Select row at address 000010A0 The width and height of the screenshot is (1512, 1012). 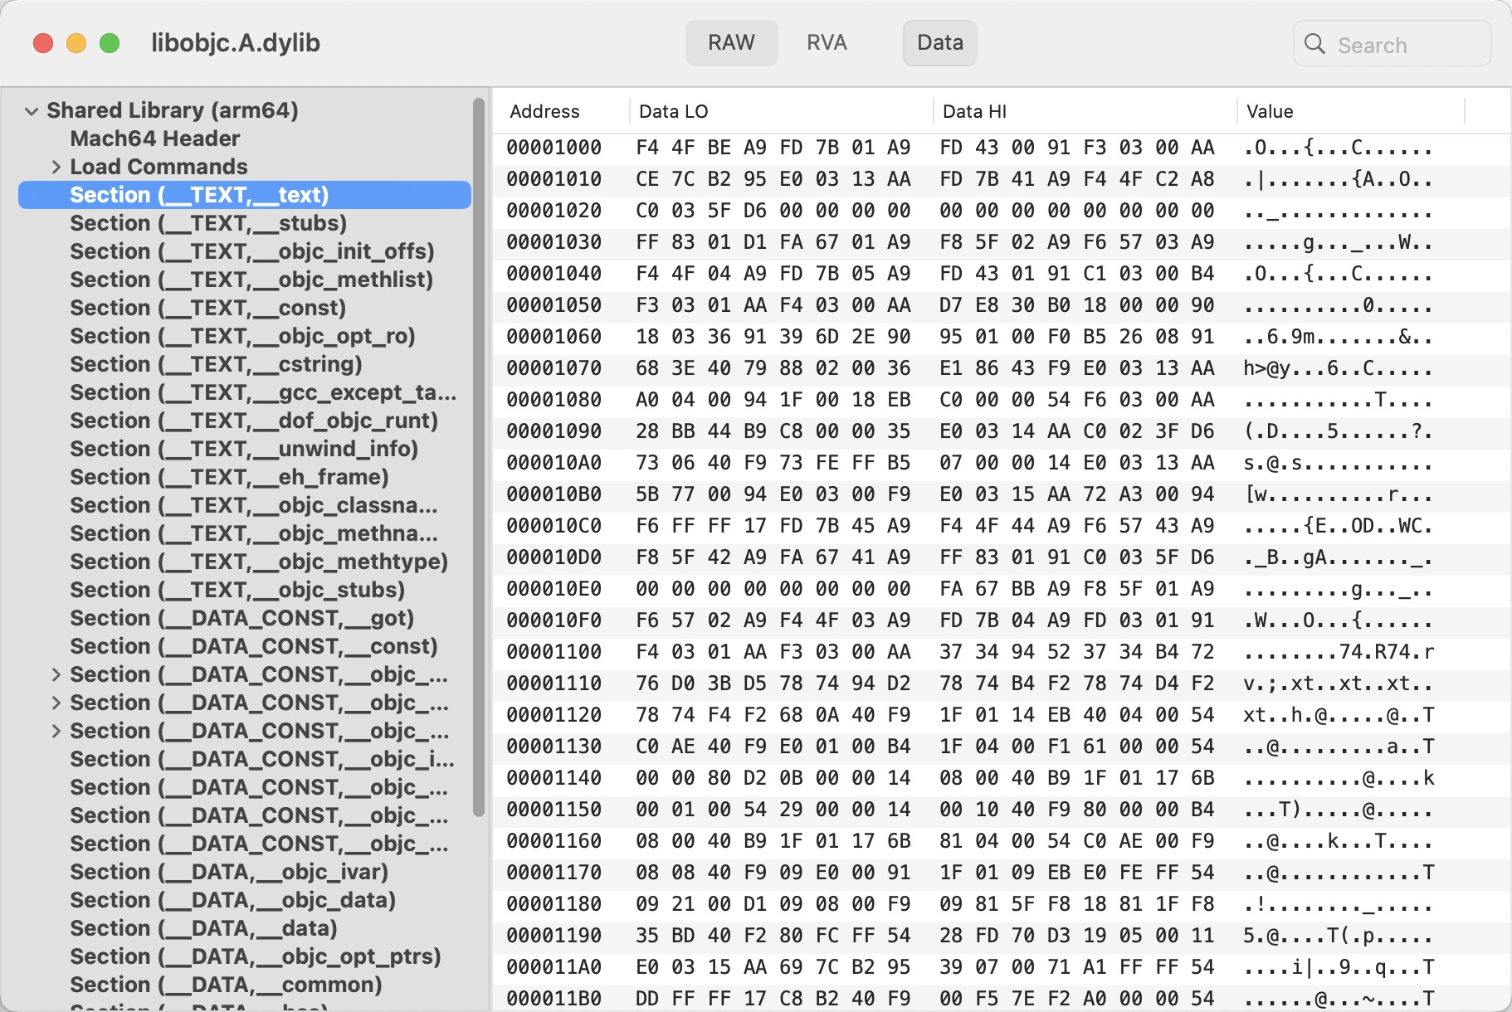(1002, 463)
